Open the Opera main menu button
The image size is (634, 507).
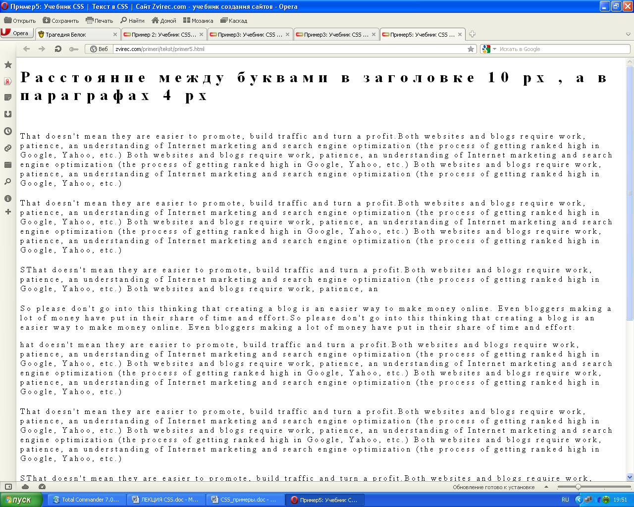(17, 33)
